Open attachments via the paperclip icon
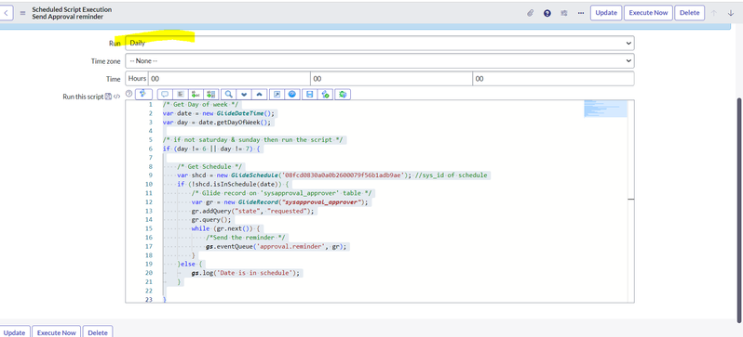Screen dimensions: 743x337 (x=531, y=13)
